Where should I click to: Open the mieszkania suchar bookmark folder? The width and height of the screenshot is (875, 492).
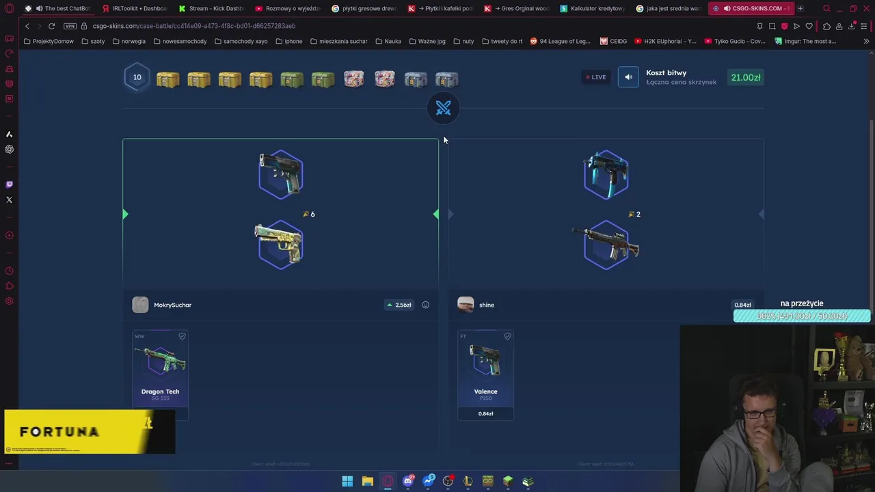pyautogui.click(x=338, y=41)
